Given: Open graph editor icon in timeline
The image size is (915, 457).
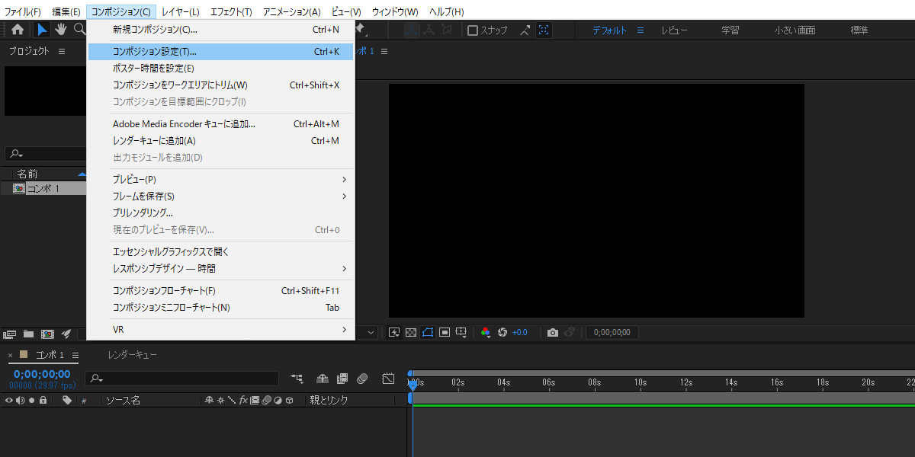Looking at the screenshot, I should [x=388, y=379].
